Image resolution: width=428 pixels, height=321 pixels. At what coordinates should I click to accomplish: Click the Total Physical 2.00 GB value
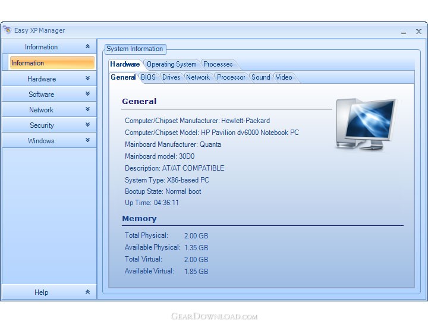coord(196,236)
